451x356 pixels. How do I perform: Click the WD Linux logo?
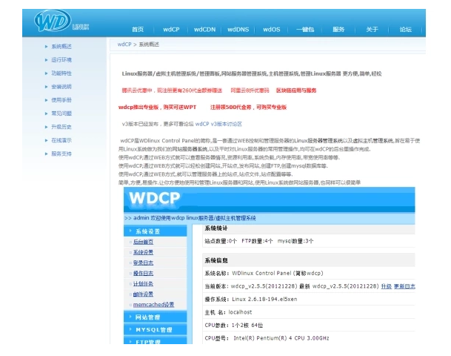click(61, 21)
